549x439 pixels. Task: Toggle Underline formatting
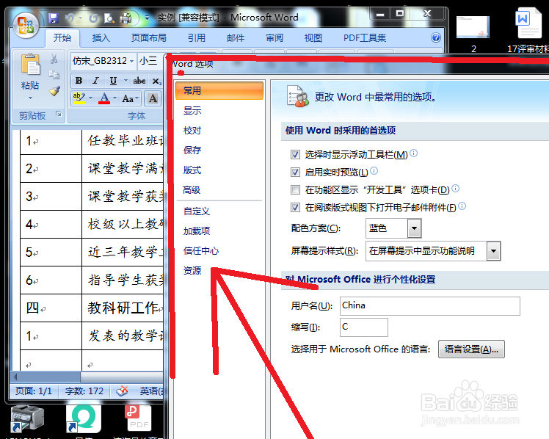point(113,81)
